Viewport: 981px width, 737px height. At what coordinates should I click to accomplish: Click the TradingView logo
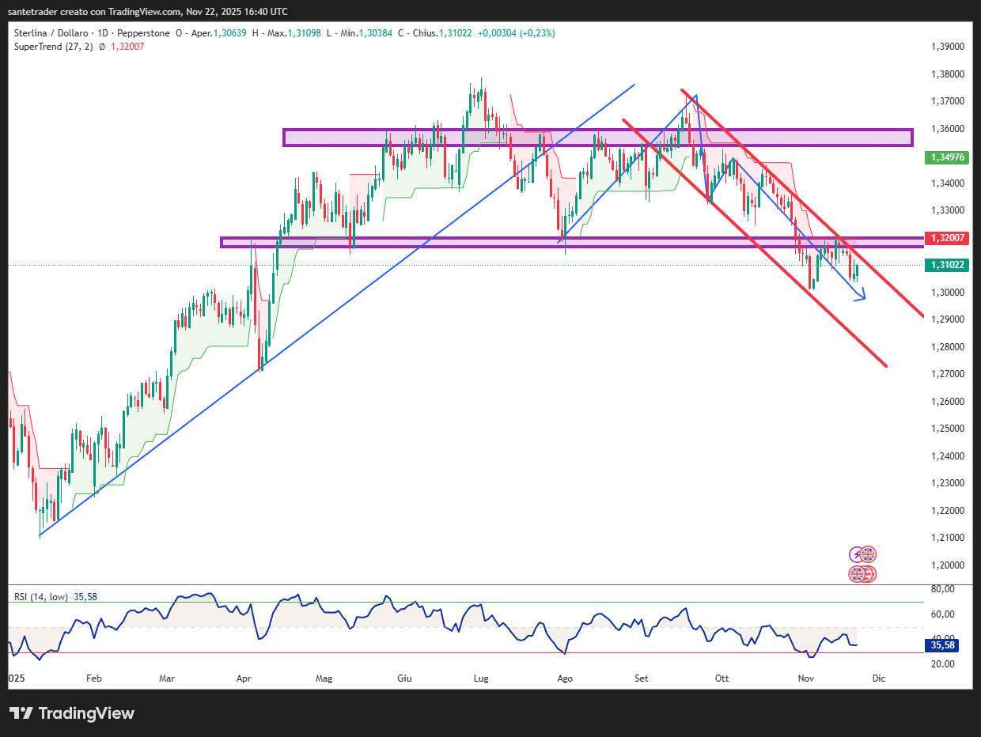coord(72,713)
